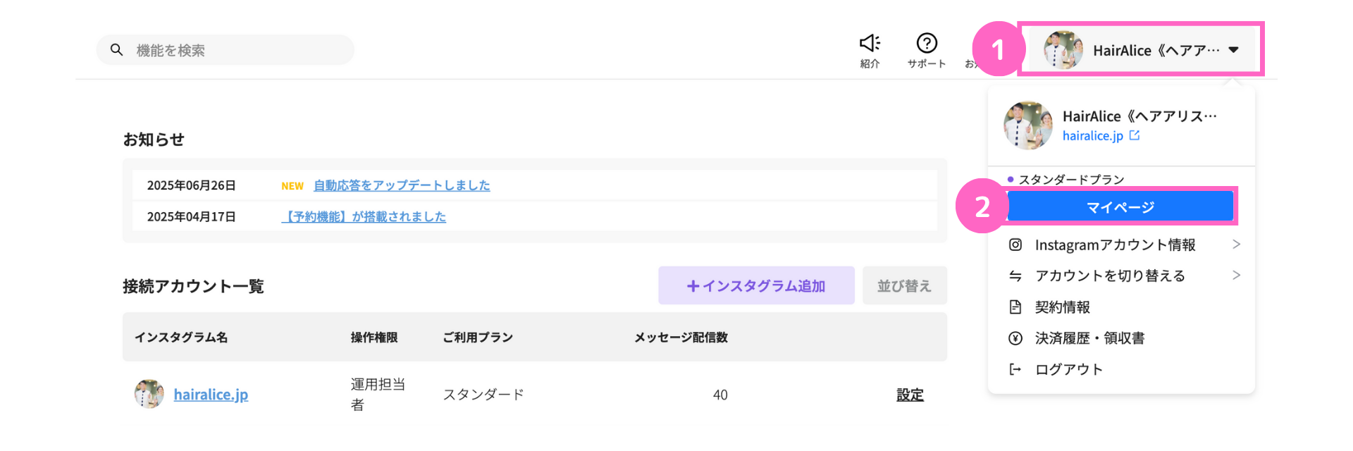Open hairalice.jp account link in table
The height and width of the screenshot is (451, 1353).
coord(211,395)
